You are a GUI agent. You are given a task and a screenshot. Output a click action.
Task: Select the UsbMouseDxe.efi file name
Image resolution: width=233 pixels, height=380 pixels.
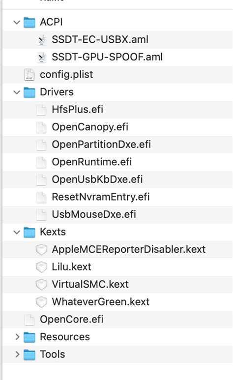(x=94, y=214)
